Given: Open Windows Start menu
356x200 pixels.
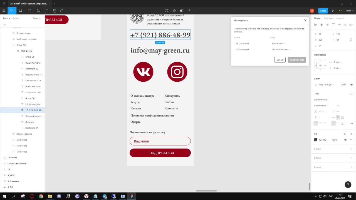Looking at the screenshot, I should (4, 196).
